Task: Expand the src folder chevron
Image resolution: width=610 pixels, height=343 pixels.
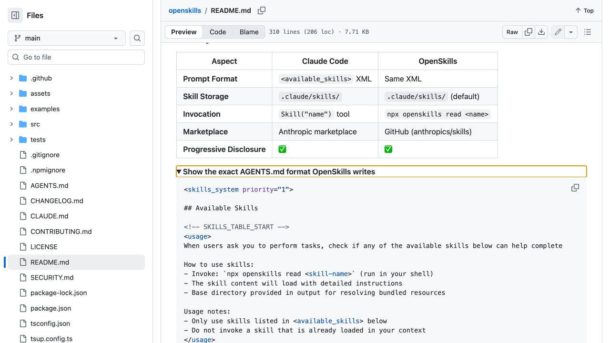Action: point(11,124)
